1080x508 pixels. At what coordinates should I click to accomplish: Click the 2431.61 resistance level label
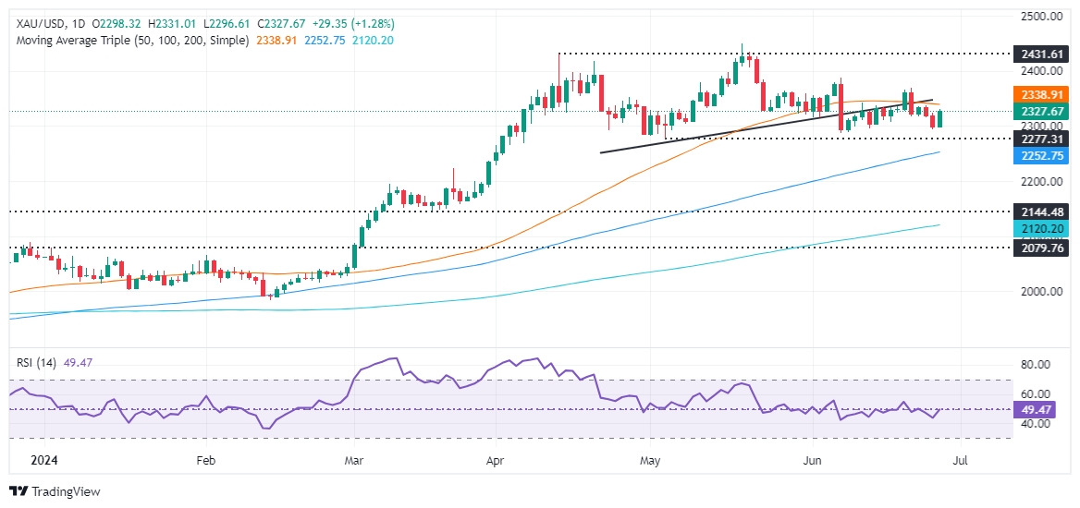coord(1040,53)
